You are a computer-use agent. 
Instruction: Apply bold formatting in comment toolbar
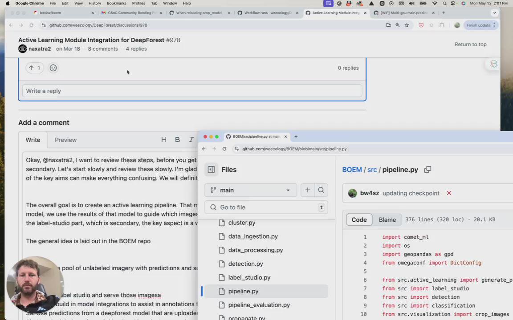(x=177, y=140)
